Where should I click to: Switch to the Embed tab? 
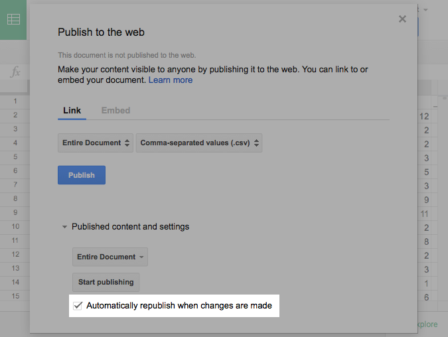[115, 110]
